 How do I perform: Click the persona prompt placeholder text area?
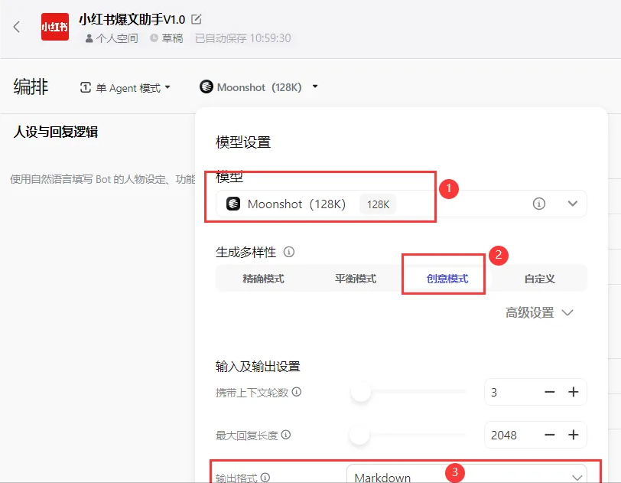102,179
